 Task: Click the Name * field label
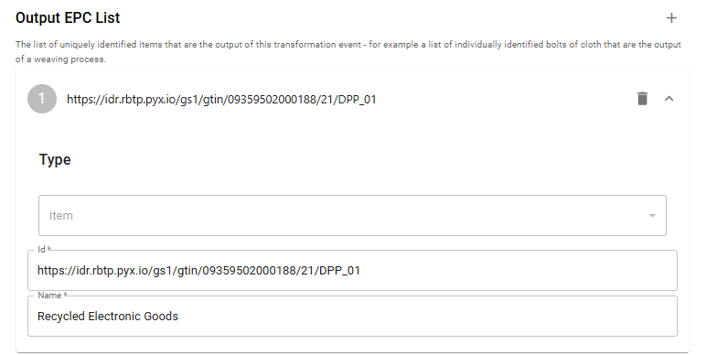coord(52,296)
